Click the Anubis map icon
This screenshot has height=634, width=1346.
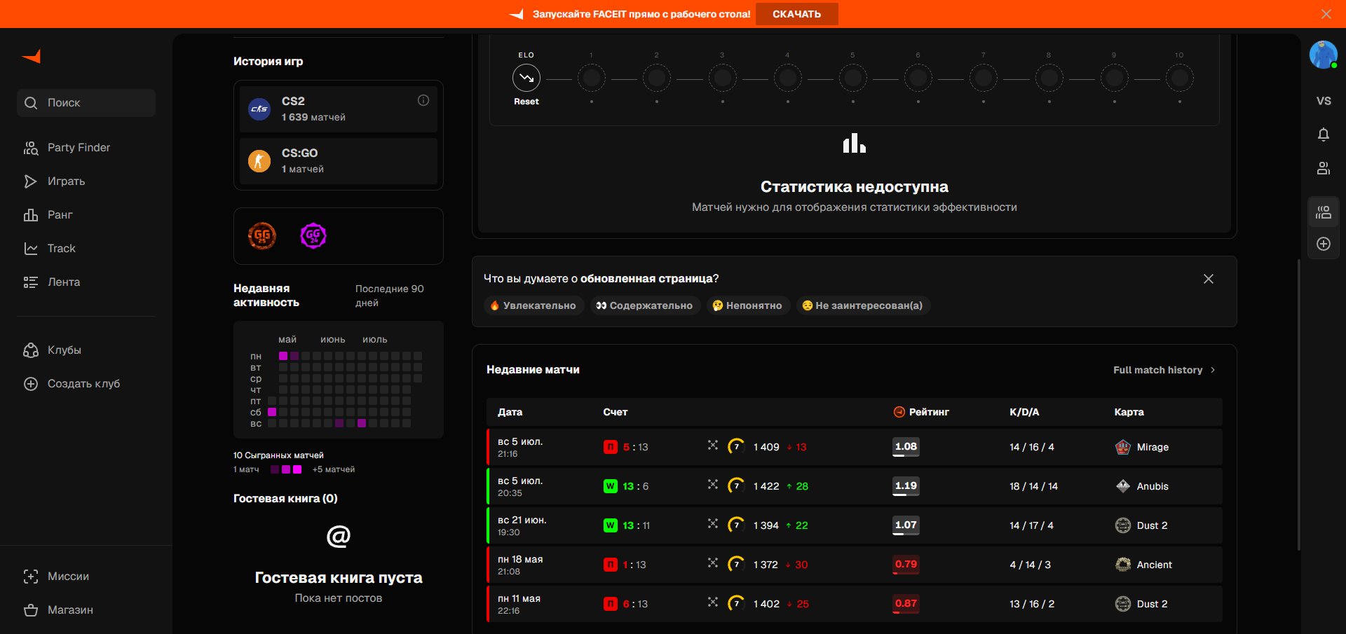1123,486
